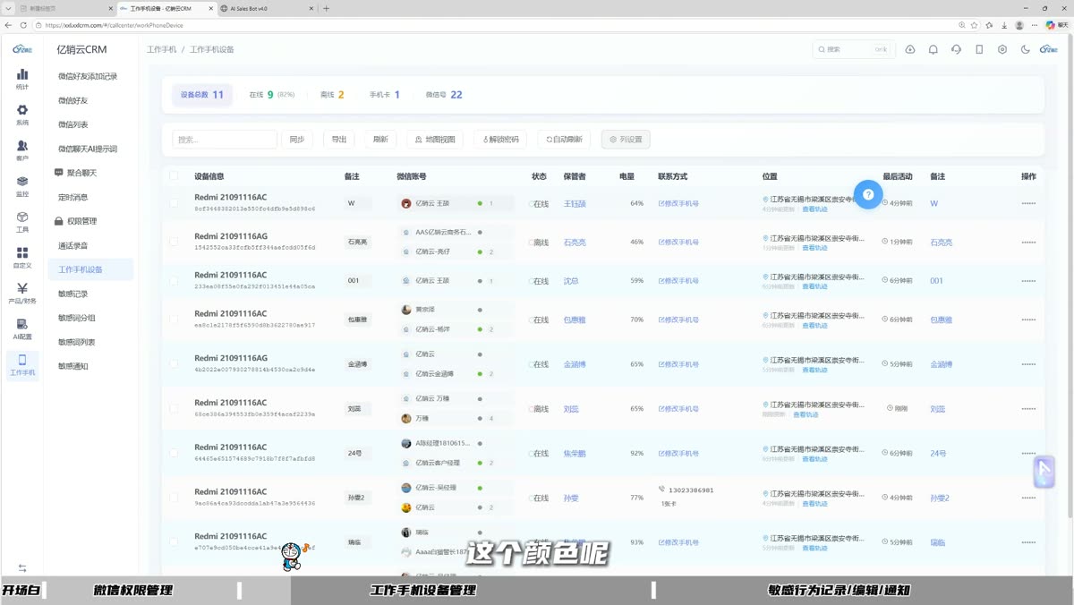Click the map pin icon in W row location
This screenshot has width=1074, height=605.
click(x=765, y=200)
